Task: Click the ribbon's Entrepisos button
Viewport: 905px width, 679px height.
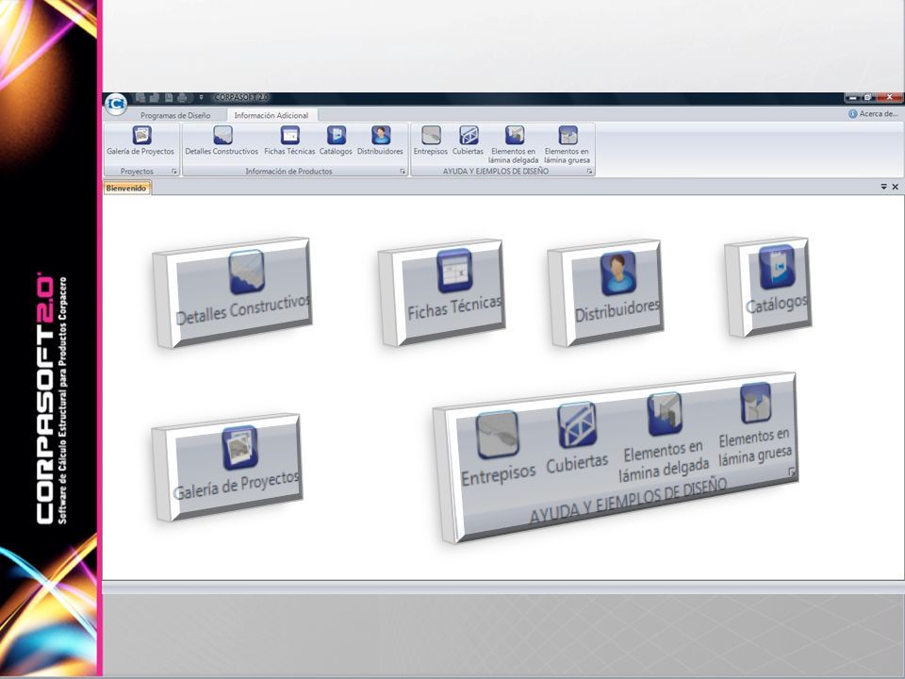Action: tap(431, 141)
